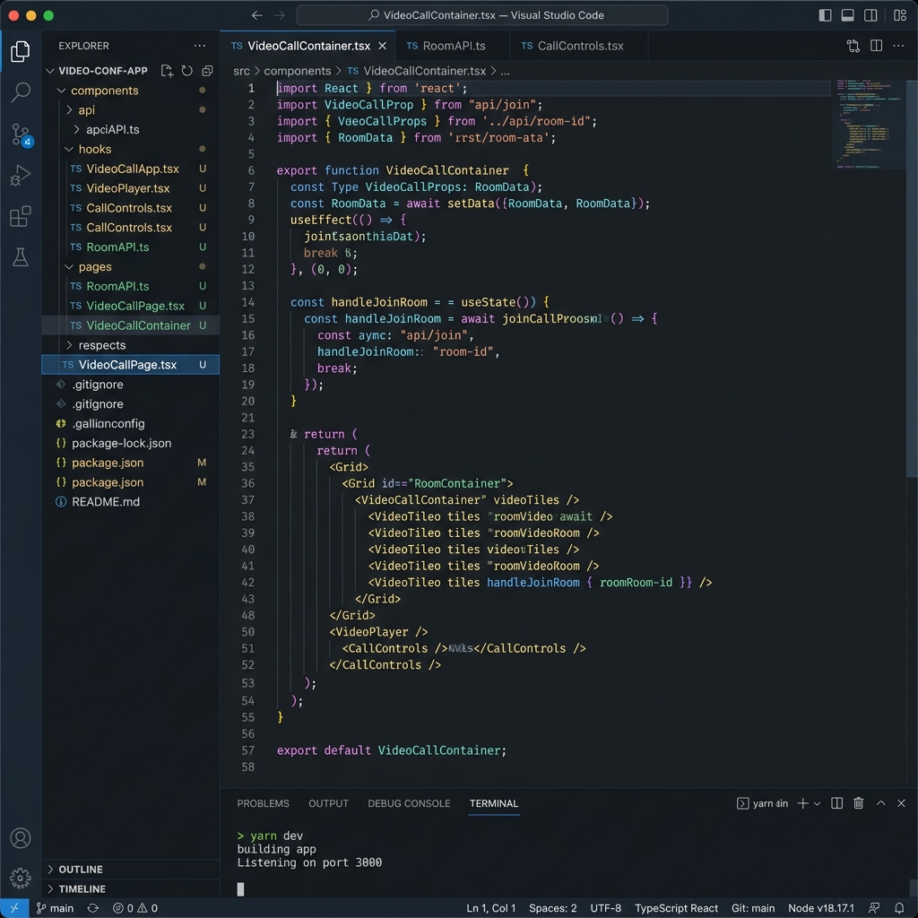
Task: Toggle the bottom panel layout button
Action: pos(848,15)
